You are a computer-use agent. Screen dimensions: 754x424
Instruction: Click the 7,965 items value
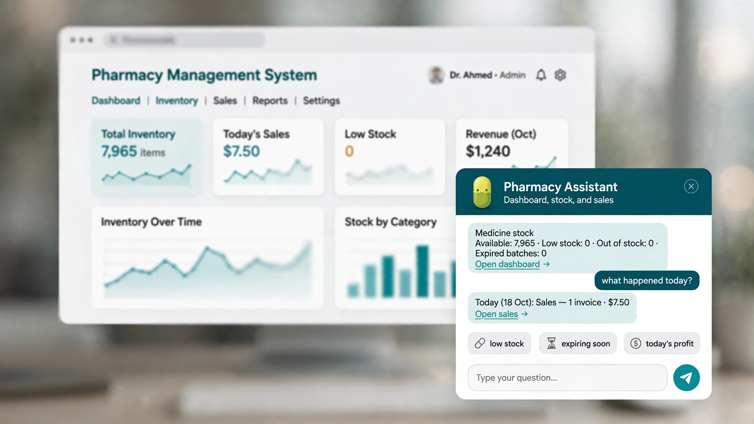133,151
